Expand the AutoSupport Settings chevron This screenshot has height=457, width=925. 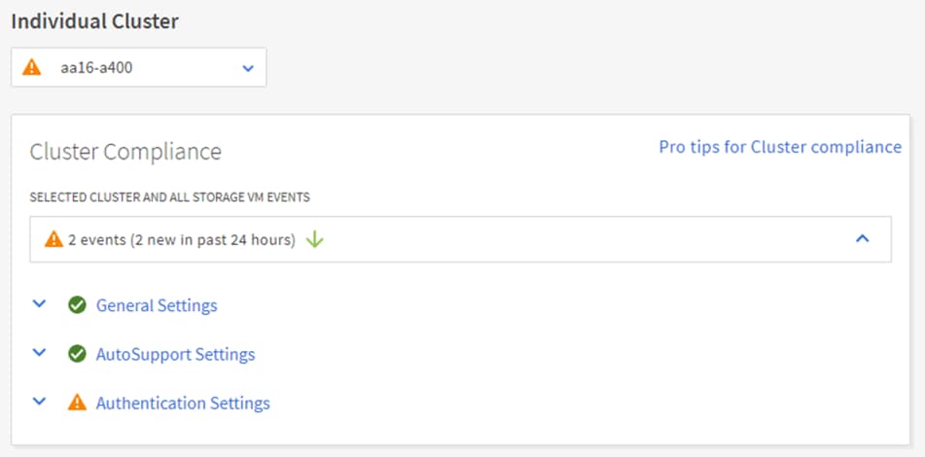[x=39, y=352]
